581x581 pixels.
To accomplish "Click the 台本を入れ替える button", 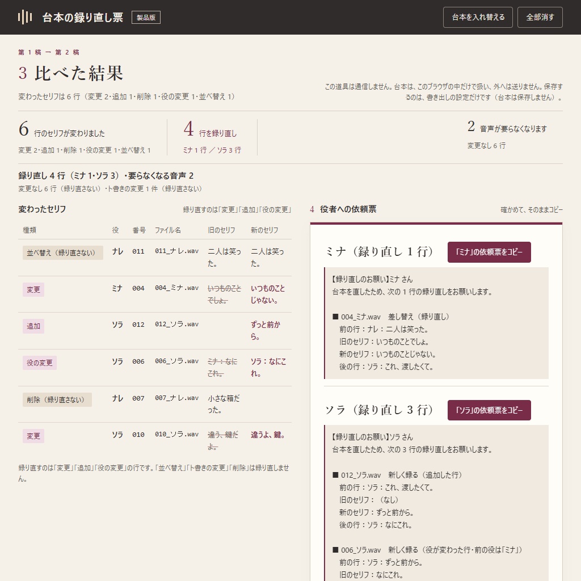I will (478, 18).
